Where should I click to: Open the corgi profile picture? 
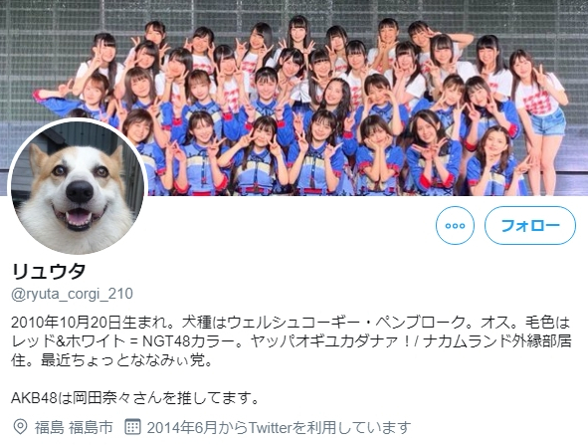click(78, 187)
